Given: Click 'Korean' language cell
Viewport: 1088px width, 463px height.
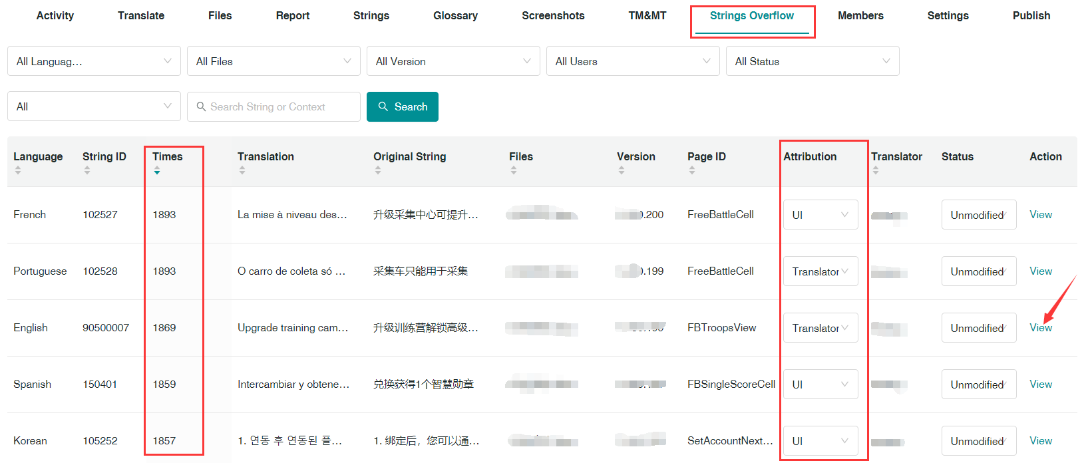Looking at the screenshot, I should pyautogui.click(x=30, y=440).
